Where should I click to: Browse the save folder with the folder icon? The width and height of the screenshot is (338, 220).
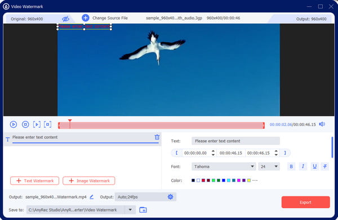point(143,210)
